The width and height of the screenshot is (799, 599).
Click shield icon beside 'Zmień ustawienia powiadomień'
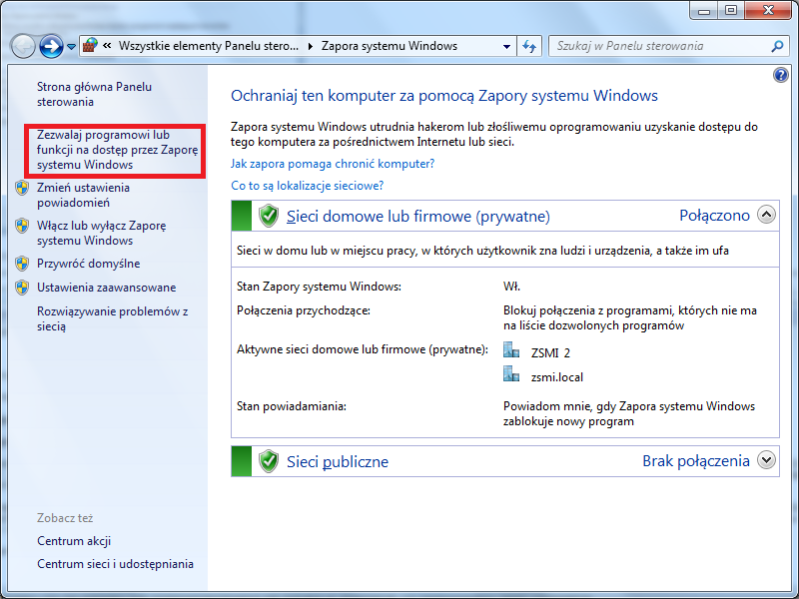tap(22, 188)
